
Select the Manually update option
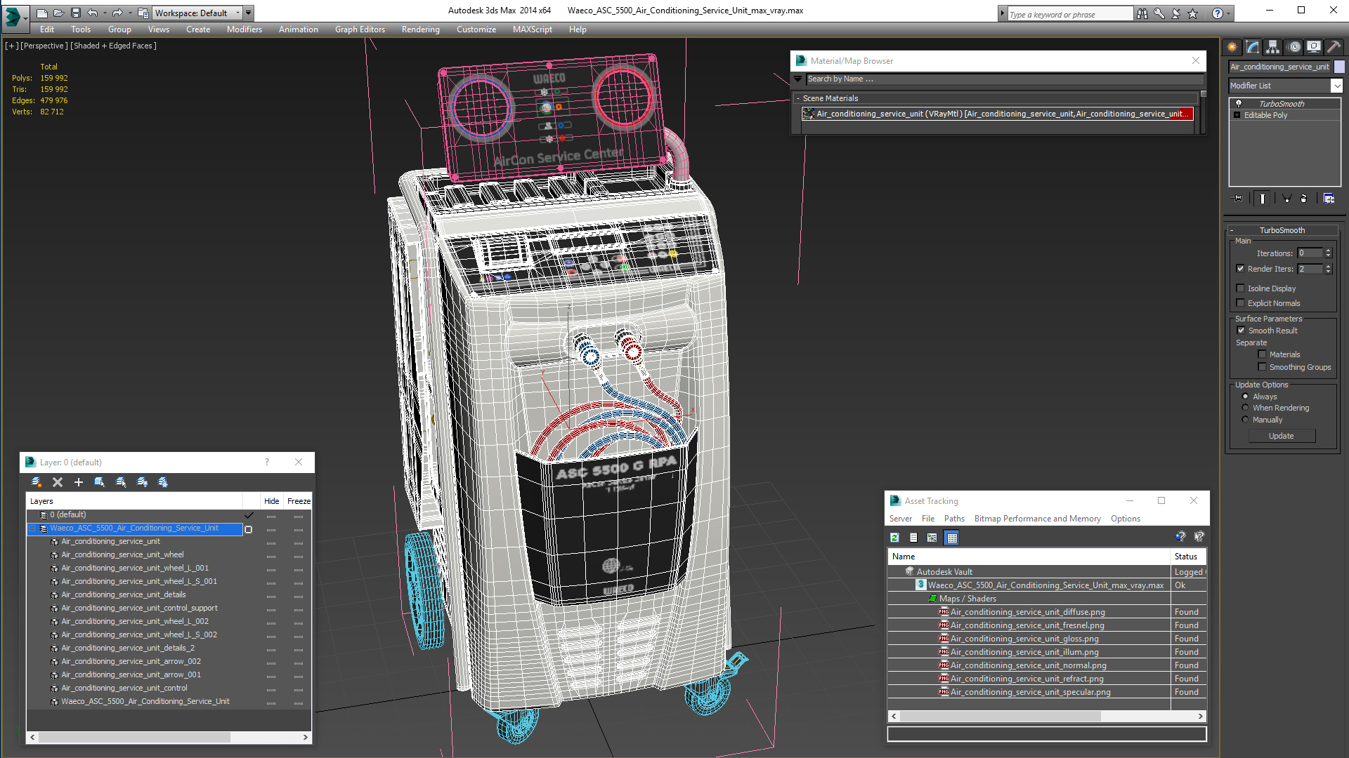(1246, 420)
